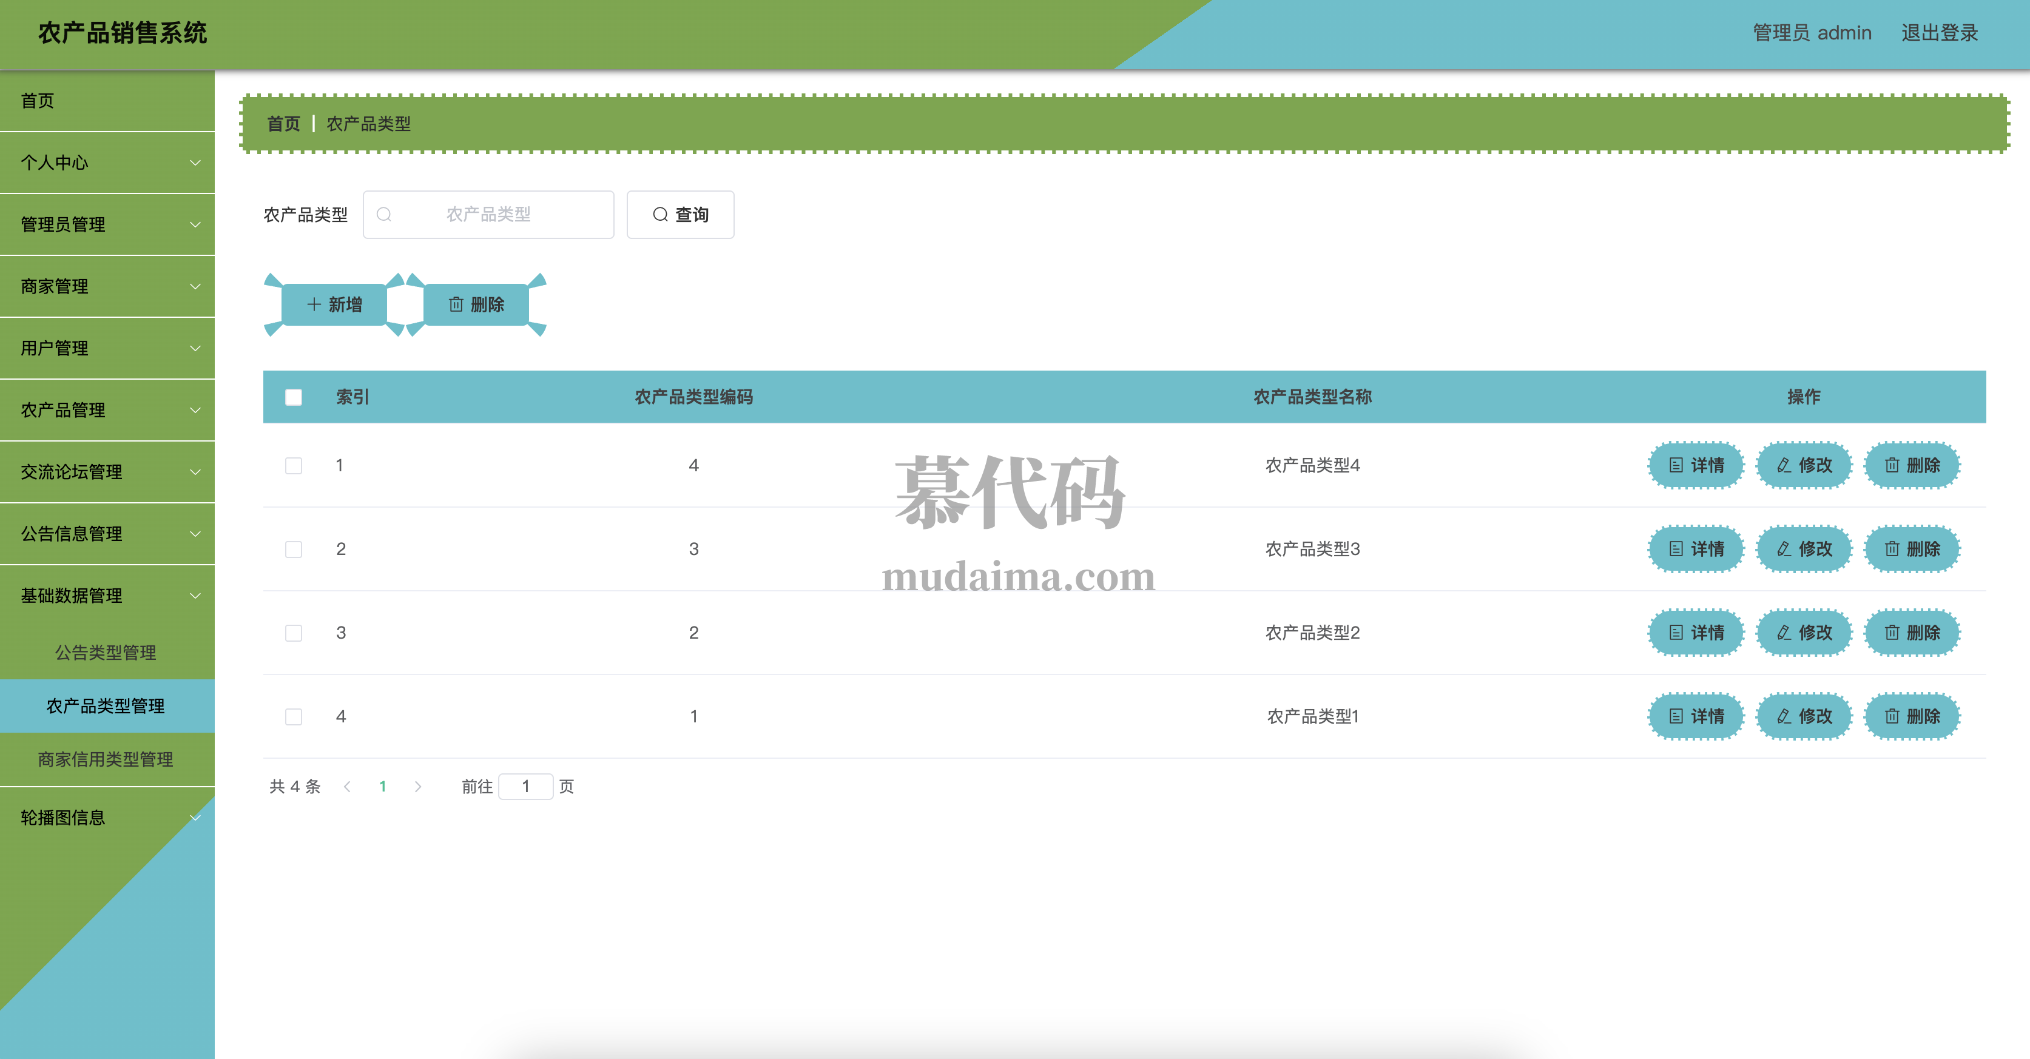This screenshot has height=1059, width=2030.
Task: Toggle the select-all checkbox in the table header
Action: click(293, 396)
